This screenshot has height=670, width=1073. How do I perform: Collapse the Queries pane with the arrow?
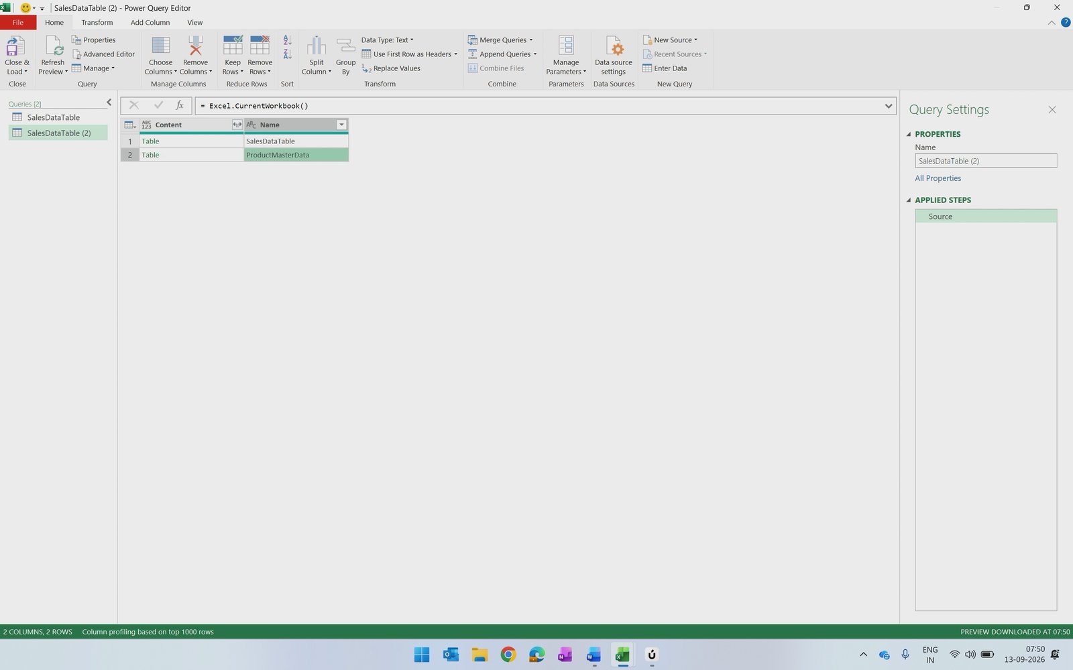coord(109,103)
